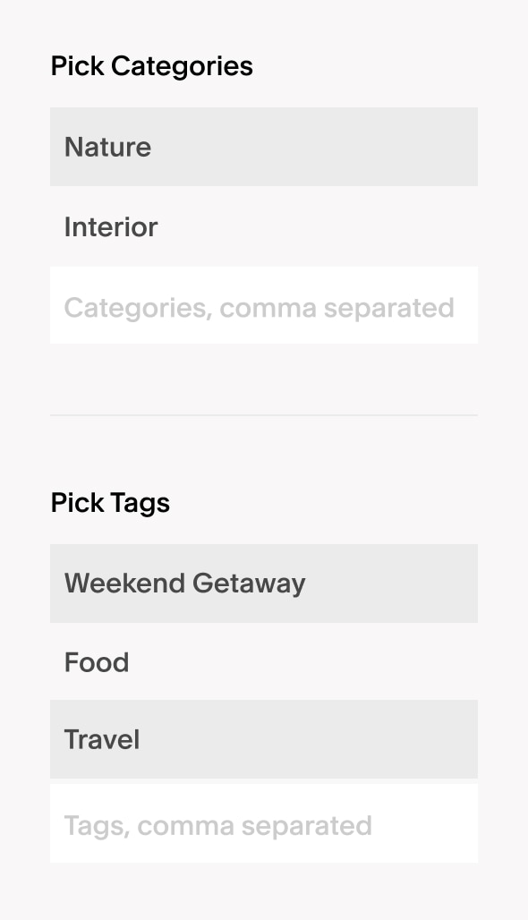This screenshot has width=528, height=920.
Task: Pick Food from the tags list
Action: coord(264,662)
